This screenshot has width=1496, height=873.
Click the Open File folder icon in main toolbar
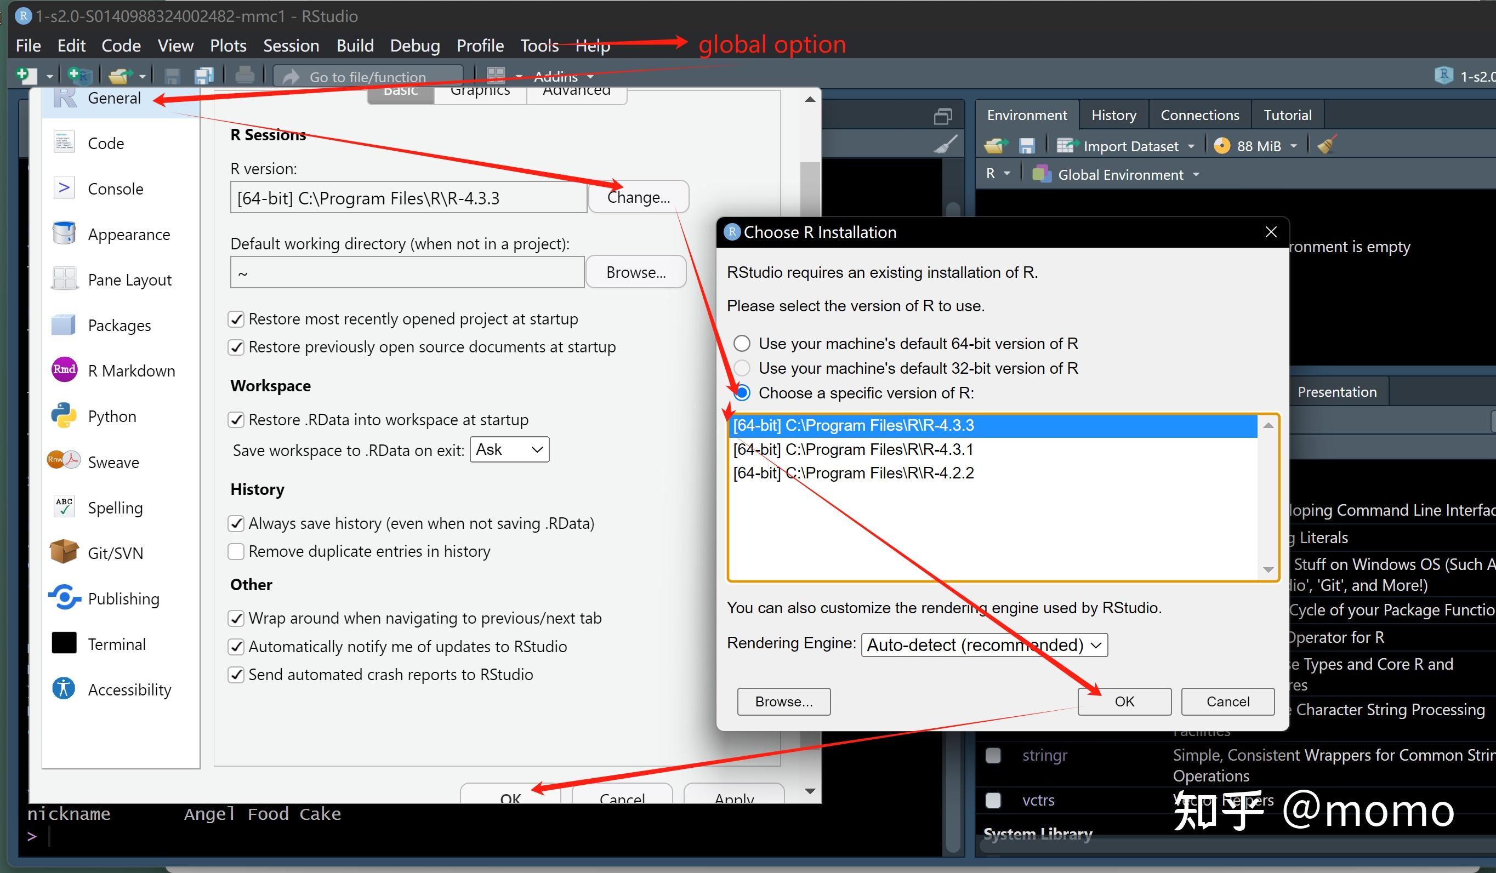pos(121,76)
